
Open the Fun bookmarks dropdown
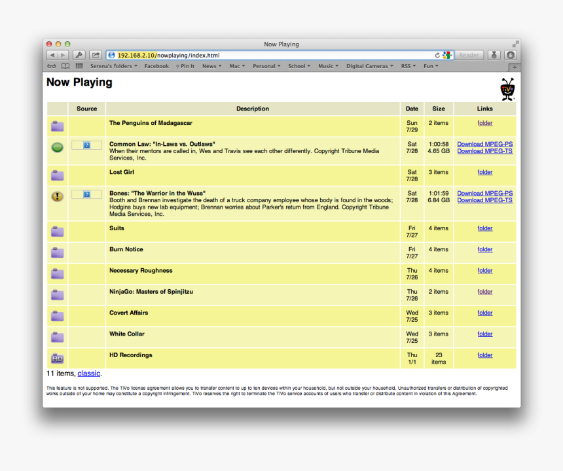coord(431,66)
